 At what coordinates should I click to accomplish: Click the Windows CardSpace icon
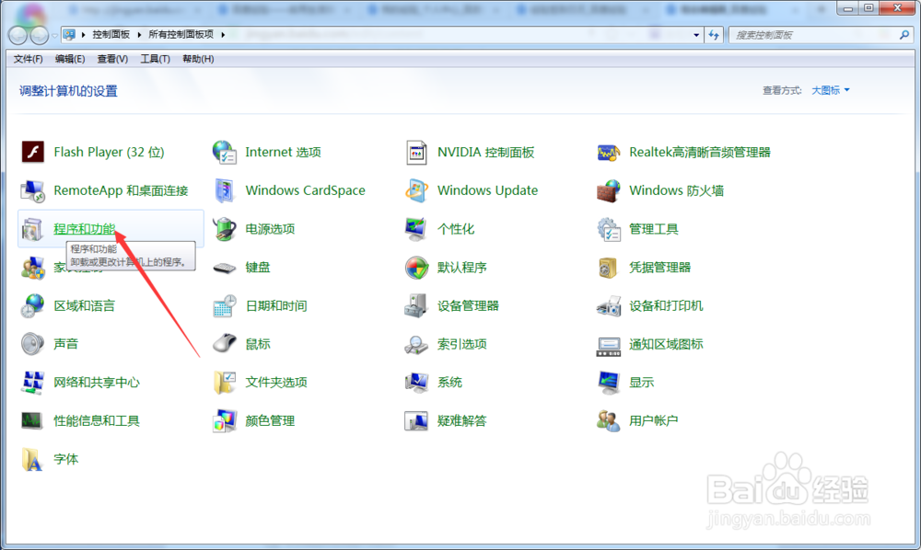pos(225,190)
